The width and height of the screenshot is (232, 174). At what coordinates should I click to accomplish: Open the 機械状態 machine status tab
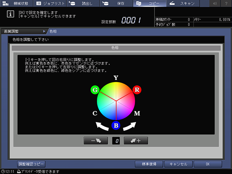[x=16, y=3]
